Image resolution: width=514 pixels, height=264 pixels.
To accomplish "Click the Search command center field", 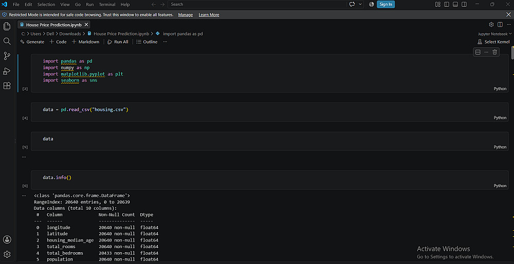I will click(257, 4).
